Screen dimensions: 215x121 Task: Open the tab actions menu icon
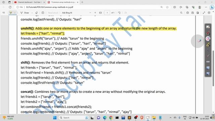[x=9, y=2]
